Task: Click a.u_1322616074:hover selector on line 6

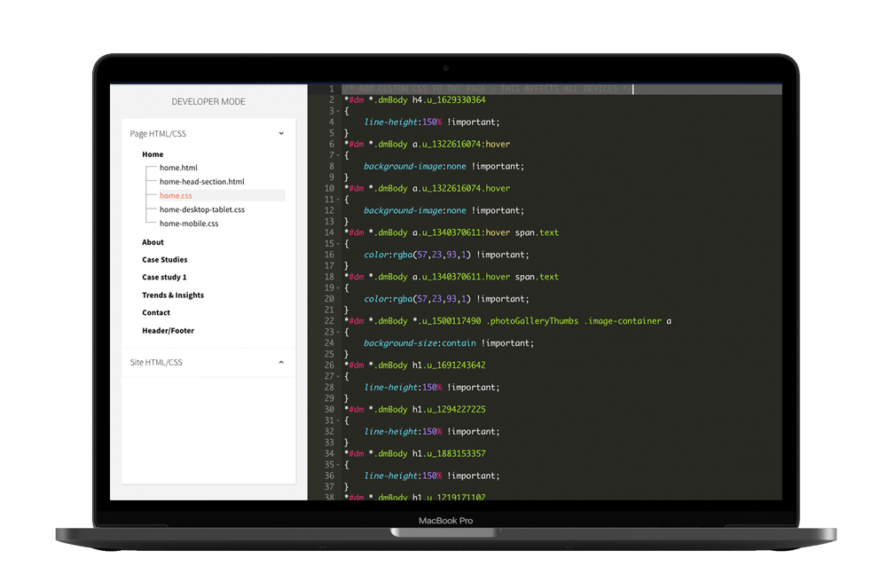Action: (461, 145)
